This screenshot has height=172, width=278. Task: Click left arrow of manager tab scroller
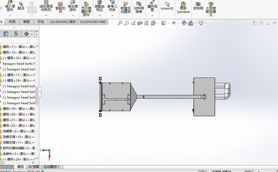pyautogui.click(x=32, y=34)
